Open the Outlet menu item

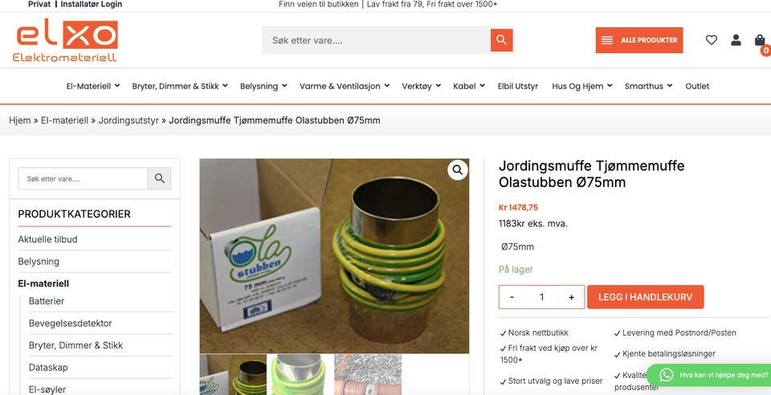point(697,86)
